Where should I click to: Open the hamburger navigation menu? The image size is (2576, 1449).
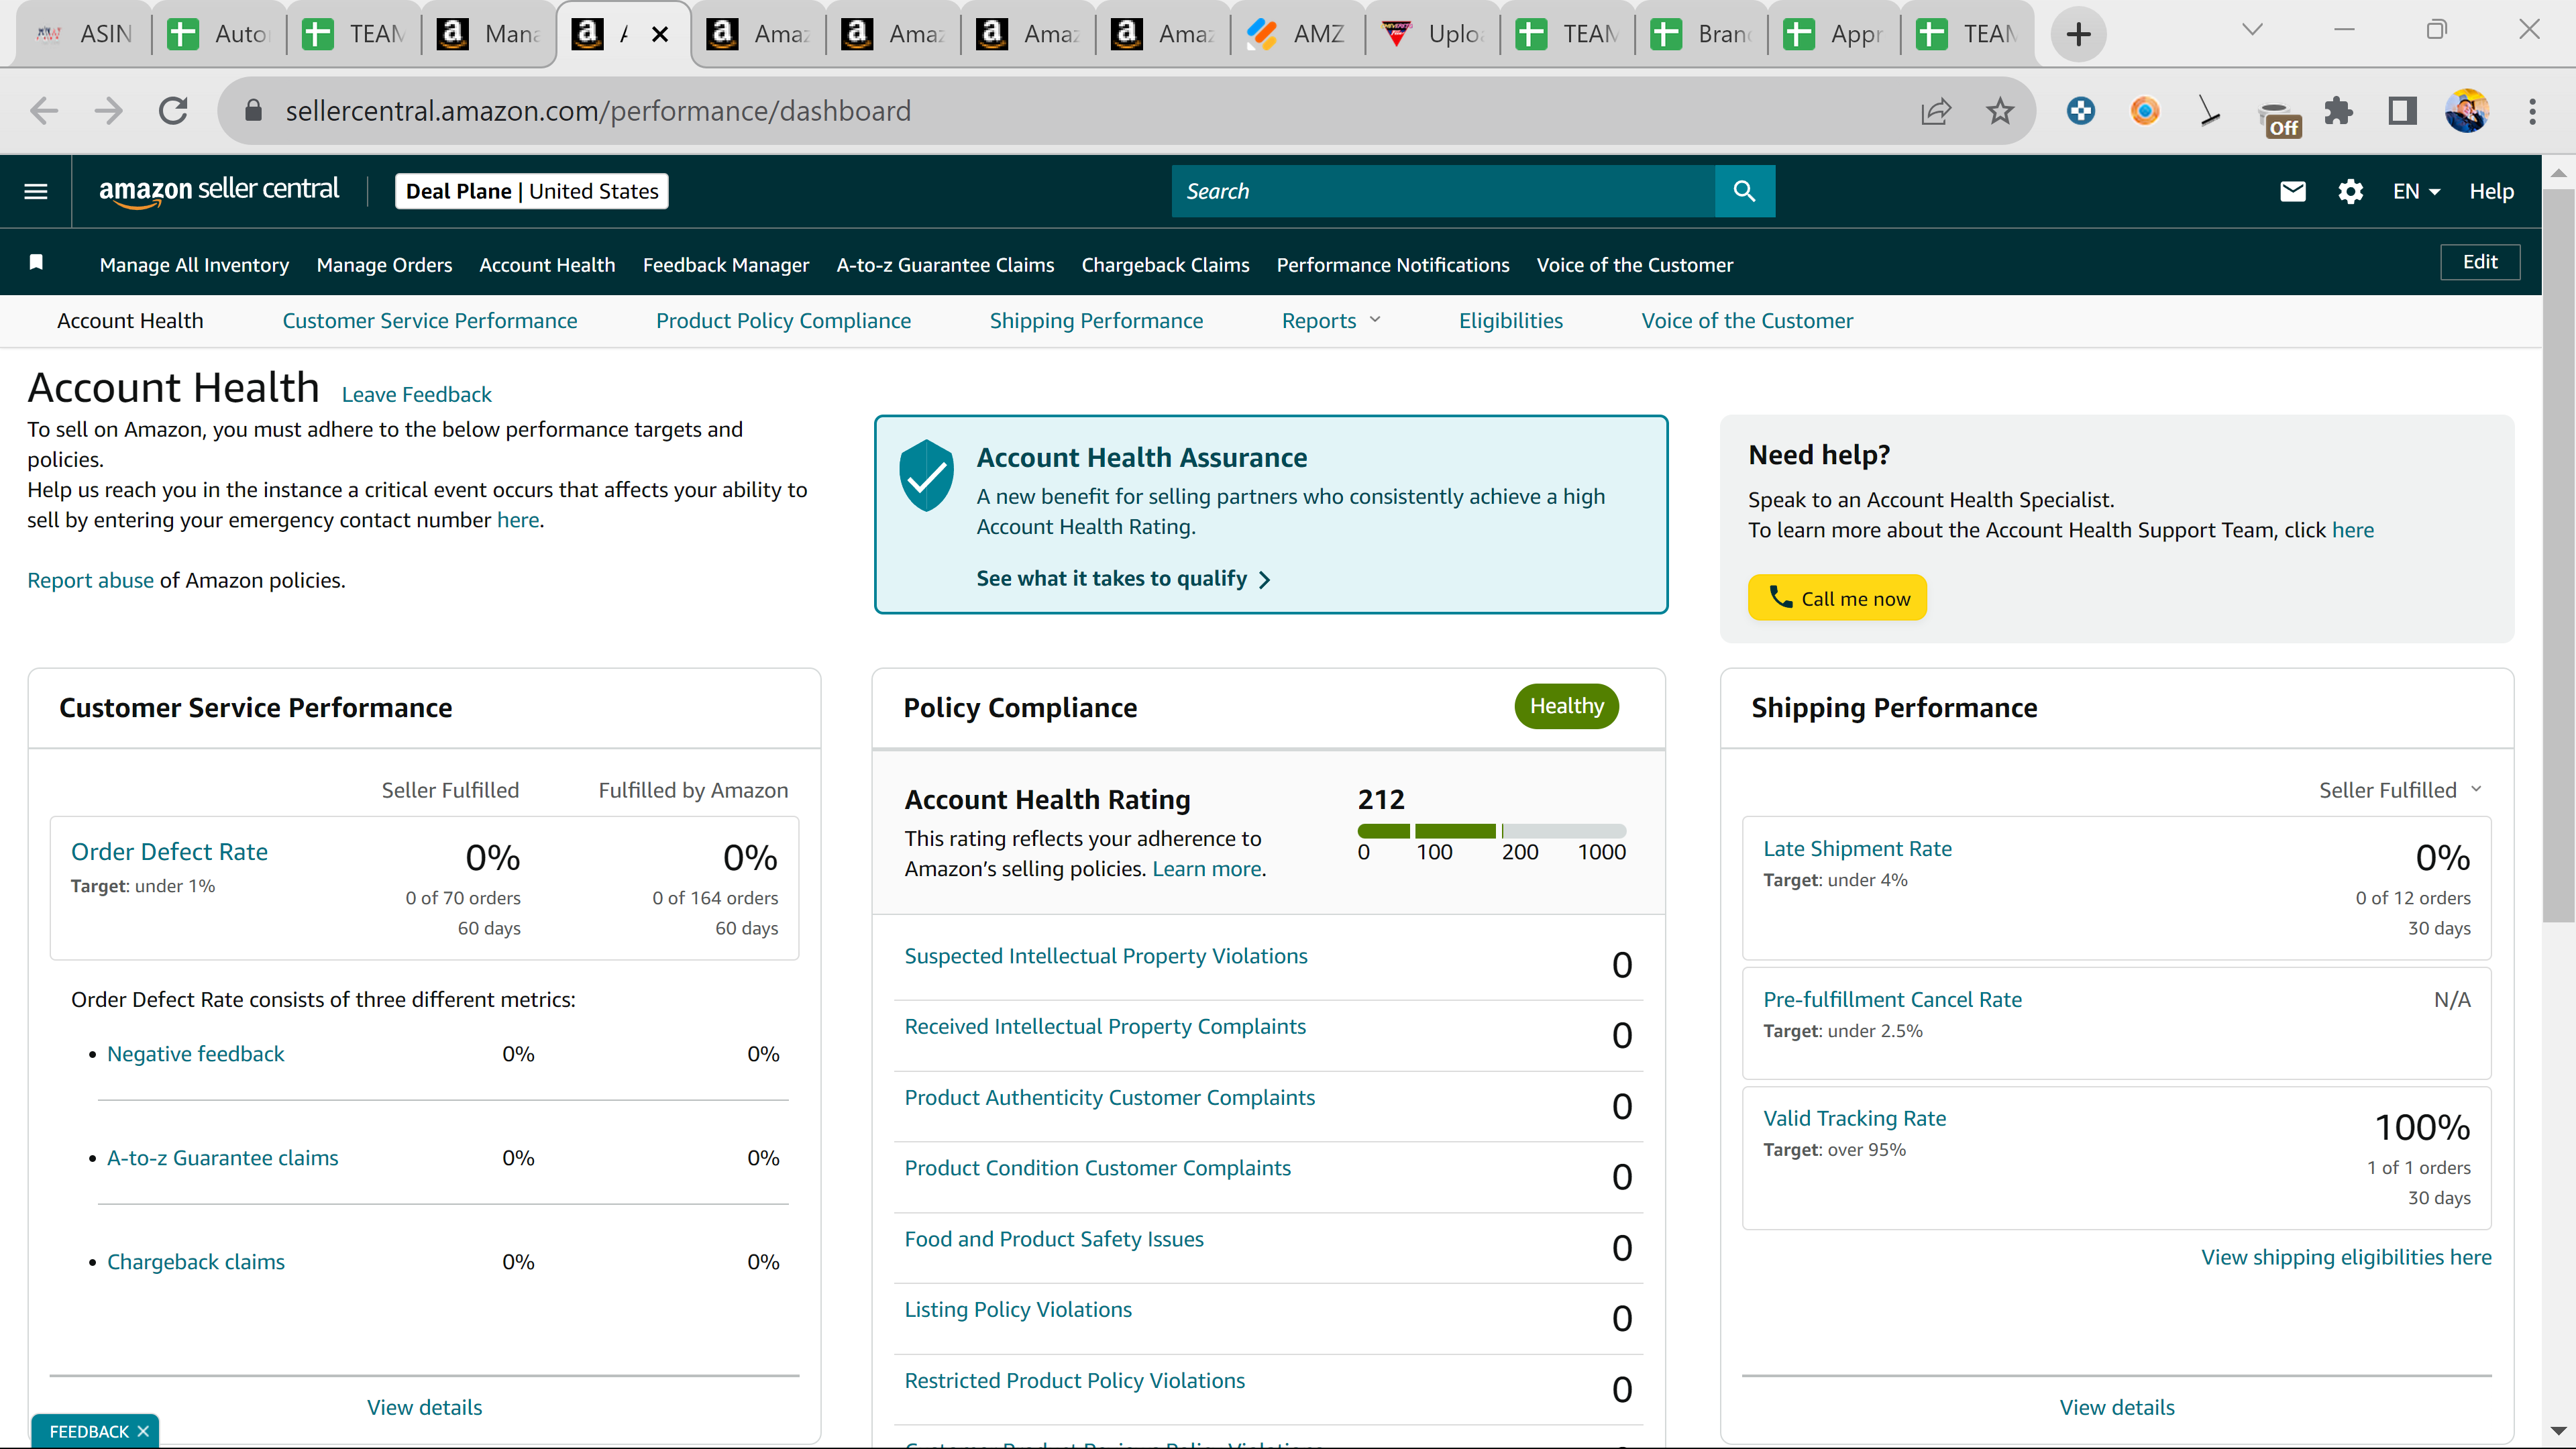[x=36, y=191]
